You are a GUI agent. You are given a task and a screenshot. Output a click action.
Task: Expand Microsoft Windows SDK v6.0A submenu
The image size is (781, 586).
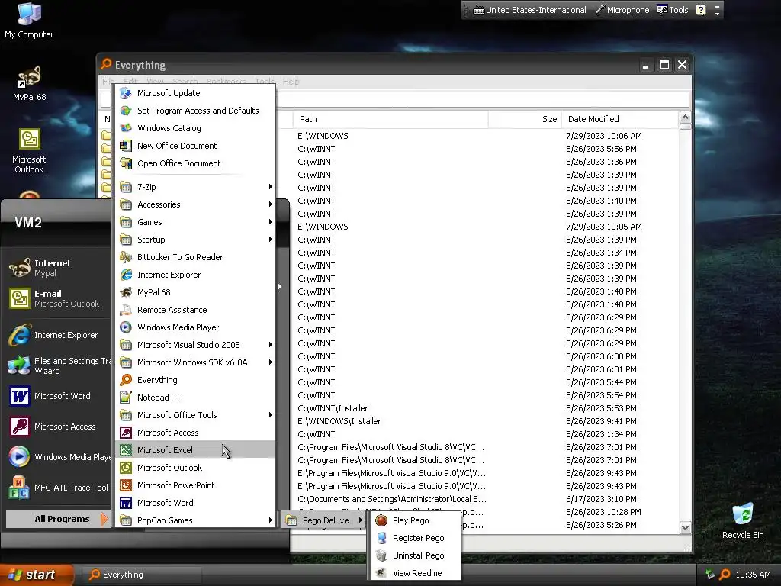click(x=195, y=362)
